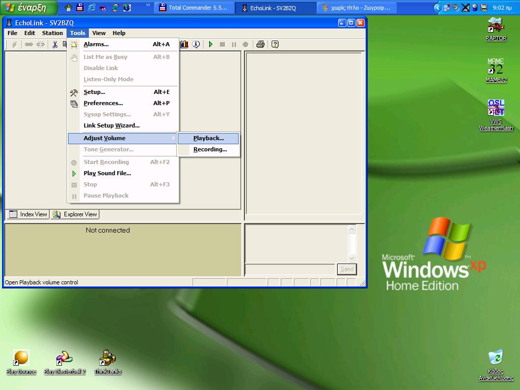
Task: Choose Recording... in the volume submenu
Action: tap(208, 149)
